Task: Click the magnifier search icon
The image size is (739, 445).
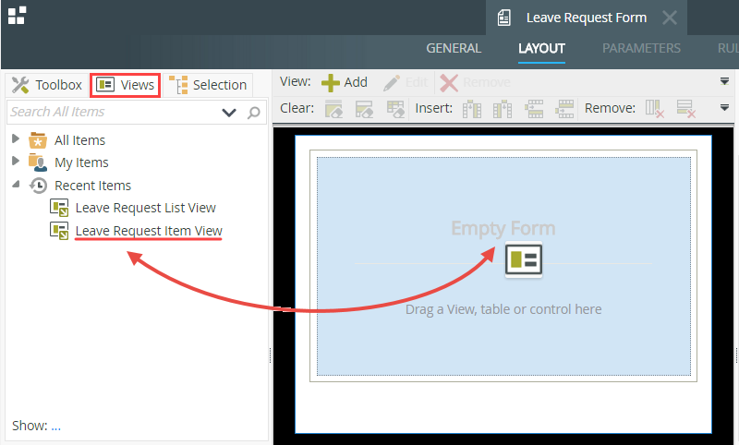Action: (x=253, y=112)
